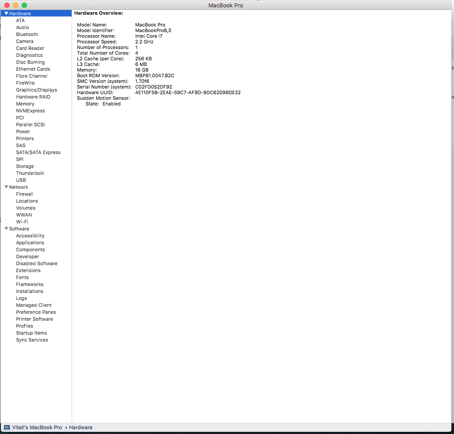The width and height of the screenshot is (454, 434).
Task: Select Locations under Network
Action: (27, 201)
